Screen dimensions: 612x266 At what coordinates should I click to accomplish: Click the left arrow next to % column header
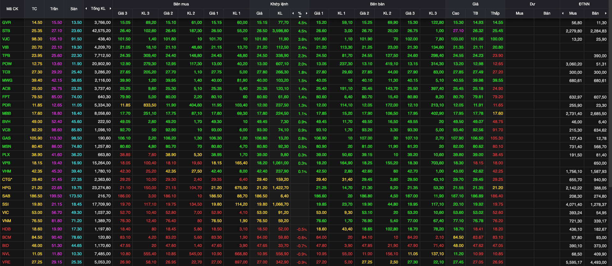click(x=293, y=13)
